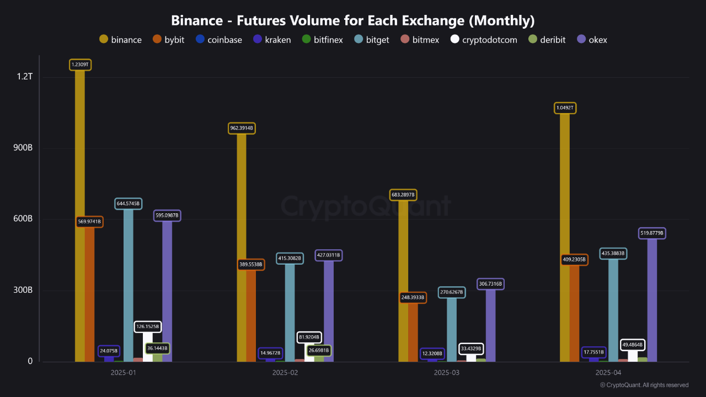Click the okex purple legend dot
706x397 pixels.
coord(581,39)
